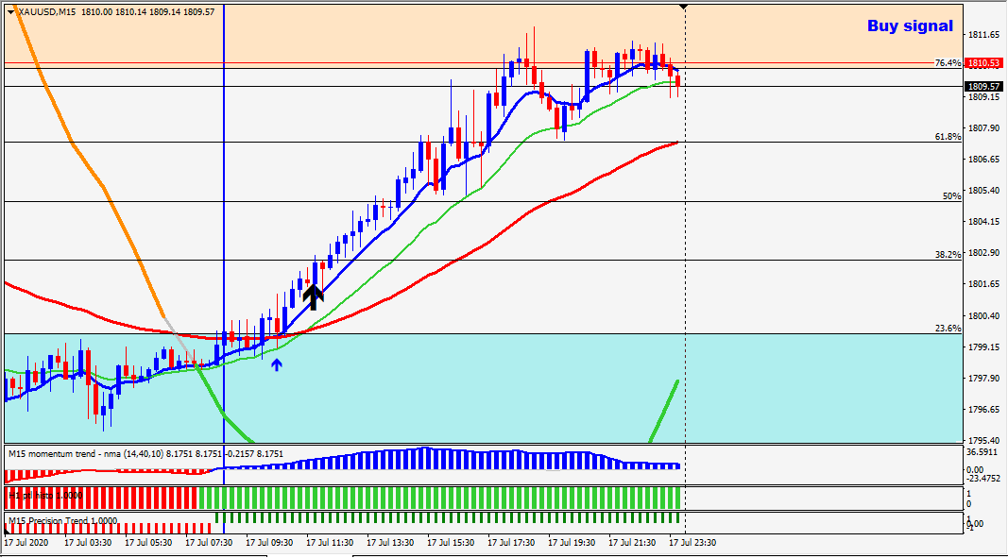Click the 17 Jul 07:30 time label
Image resolution: width=1008 pixels, height=558 pixels.
pyautogui.click(x=209, y=543)
